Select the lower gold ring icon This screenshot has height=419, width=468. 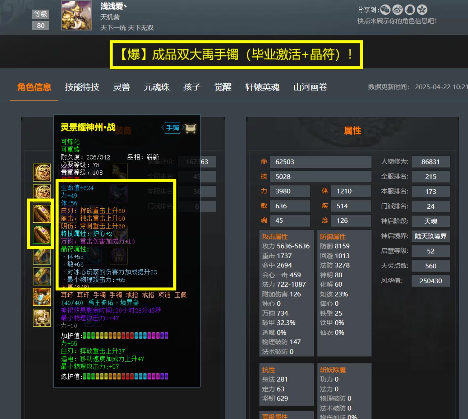42,276
